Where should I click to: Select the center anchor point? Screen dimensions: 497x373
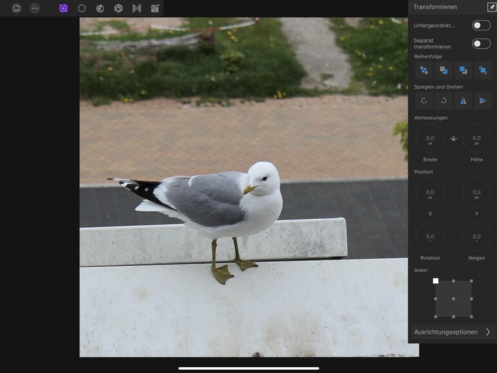[454, 299]
